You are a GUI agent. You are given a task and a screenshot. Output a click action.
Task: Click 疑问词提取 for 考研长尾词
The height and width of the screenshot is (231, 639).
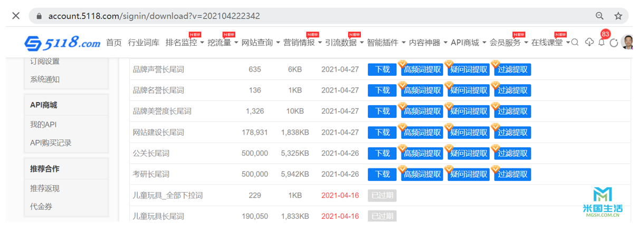tap(469, 175)
